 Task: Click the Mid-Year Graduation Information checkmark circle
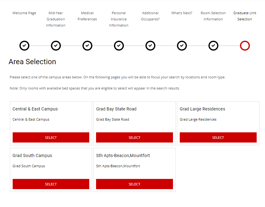(56, 46)
